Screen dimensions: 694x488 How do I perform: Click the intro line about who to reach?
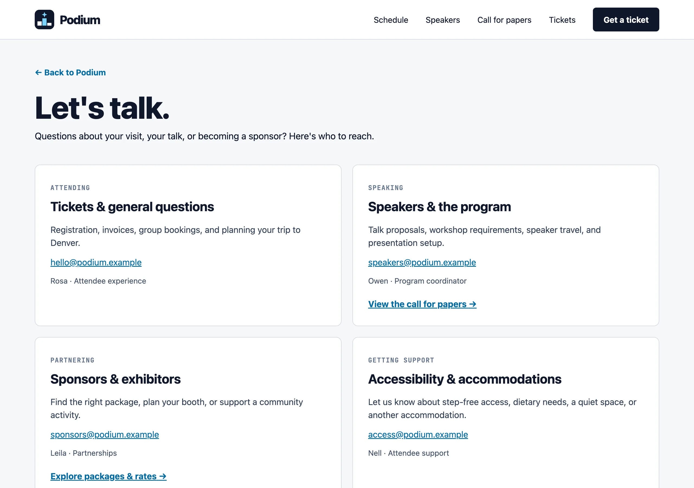204,136
